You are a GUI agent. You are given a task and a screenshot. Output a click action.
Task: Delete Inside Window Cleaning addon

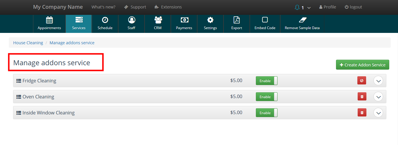click(362, 112)
